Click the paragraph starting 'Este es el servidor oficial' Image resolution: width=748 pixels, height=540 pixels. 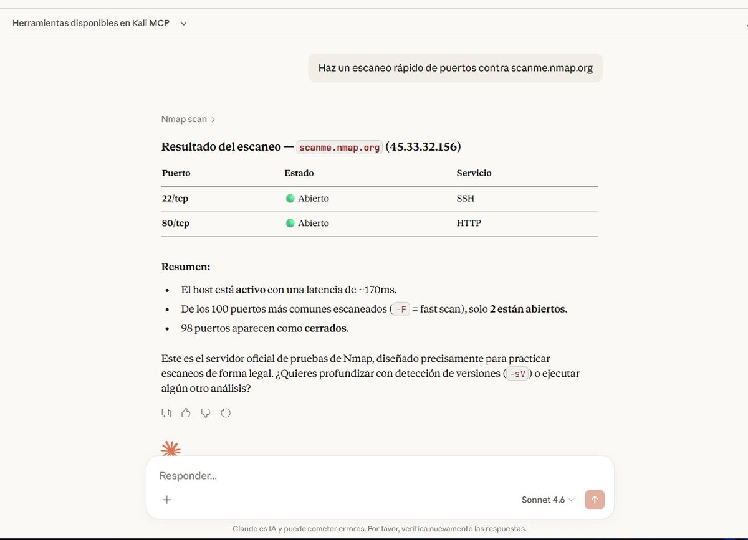[x=371, y=374]
